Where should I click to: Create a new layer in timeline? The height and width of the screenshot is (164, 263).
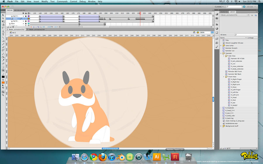click(8, 27)
